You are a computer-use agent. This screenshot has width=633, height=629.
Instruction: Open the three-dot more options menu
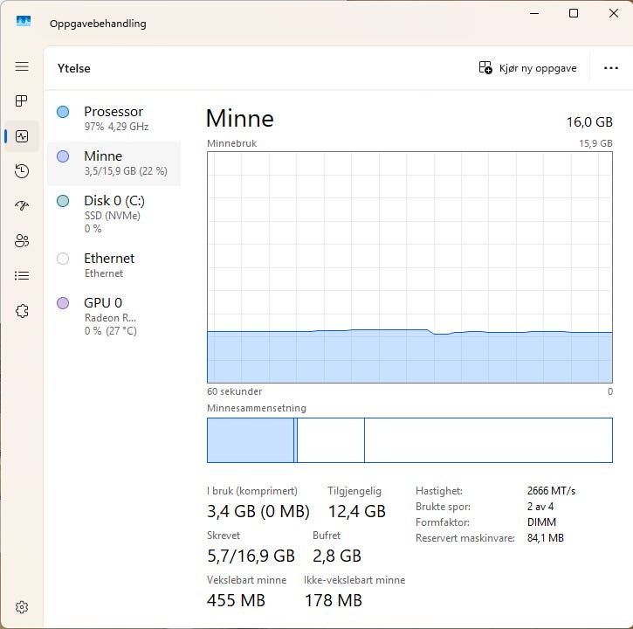click(610, 68)
